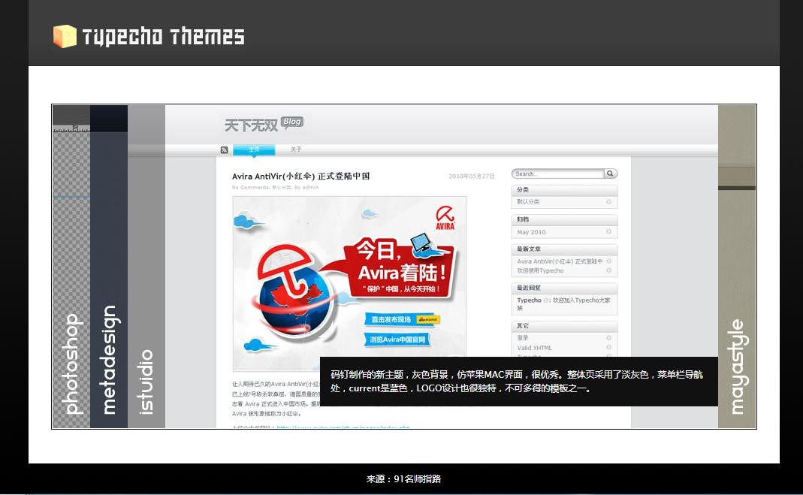Screen dimensions: 803x495
Task: Click the post meta line 'No Comments, 默认分类, by admin'
Action: click(x=275, y=187)
